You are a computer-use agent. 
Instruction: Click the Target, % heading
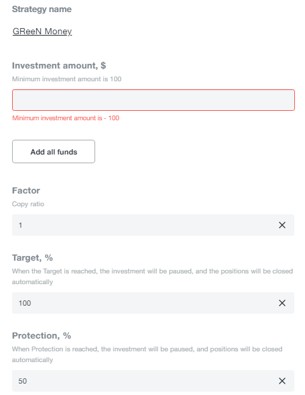32,258
